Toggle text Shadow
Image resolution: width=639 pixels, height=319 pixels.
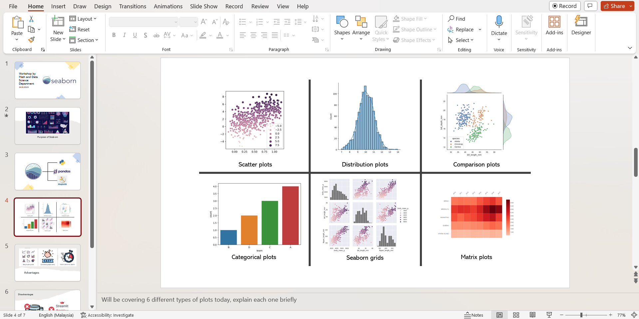[146, 35]
